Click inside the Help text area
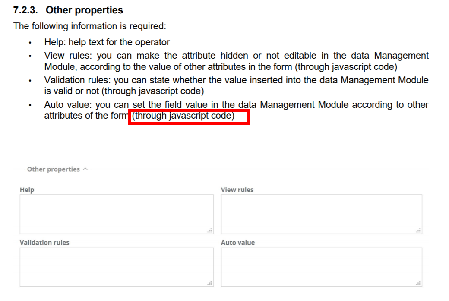The image size is (449, 301). [116, 214]
